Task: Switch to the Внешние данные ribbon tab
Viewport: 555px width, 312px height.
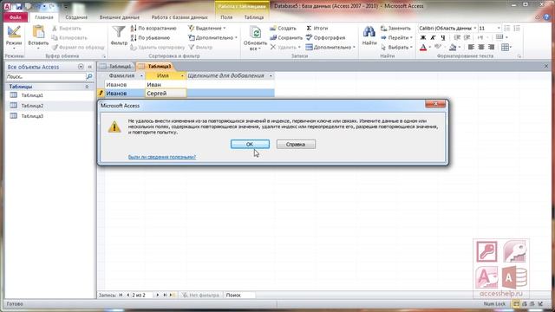Action: point(120,17)
